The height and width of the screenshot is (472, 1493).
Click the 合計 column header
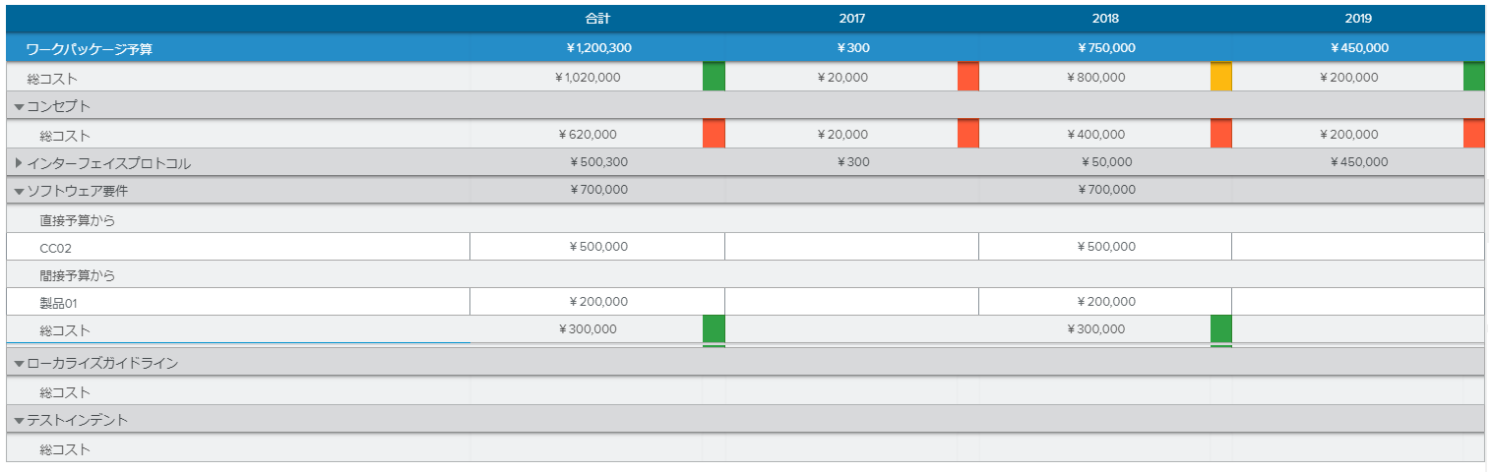pos(597,19)
